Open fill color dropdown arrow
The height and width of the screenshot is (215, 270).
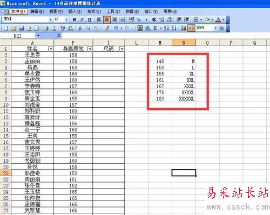[x=212, y=19]
